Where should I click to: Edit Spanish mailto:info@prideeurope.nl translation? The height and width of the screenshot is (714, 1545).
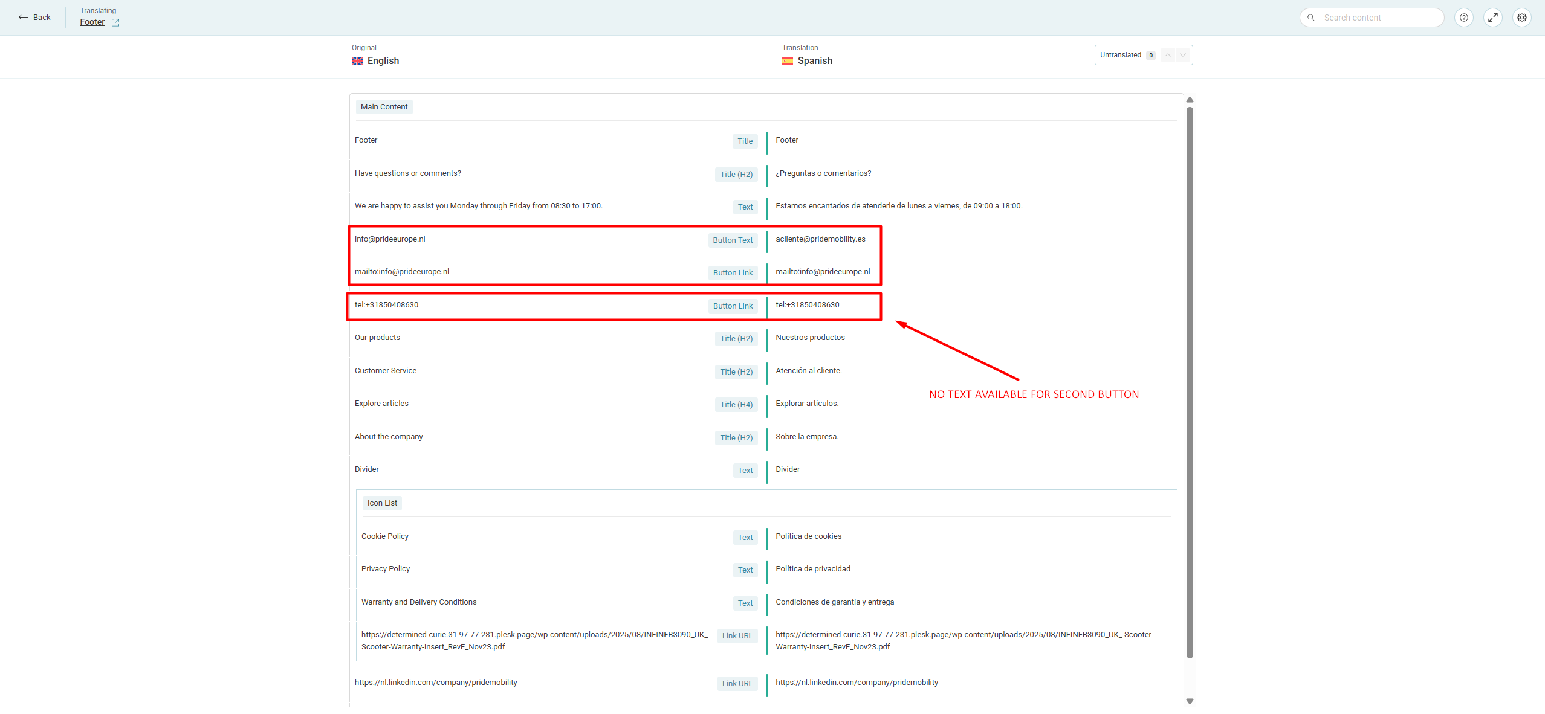823,272
